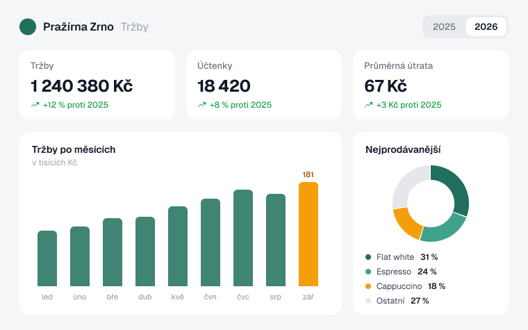Screen dimensions: 528x330
Task: Click the úno bar in the chart
Action: [x=80, y=256]
